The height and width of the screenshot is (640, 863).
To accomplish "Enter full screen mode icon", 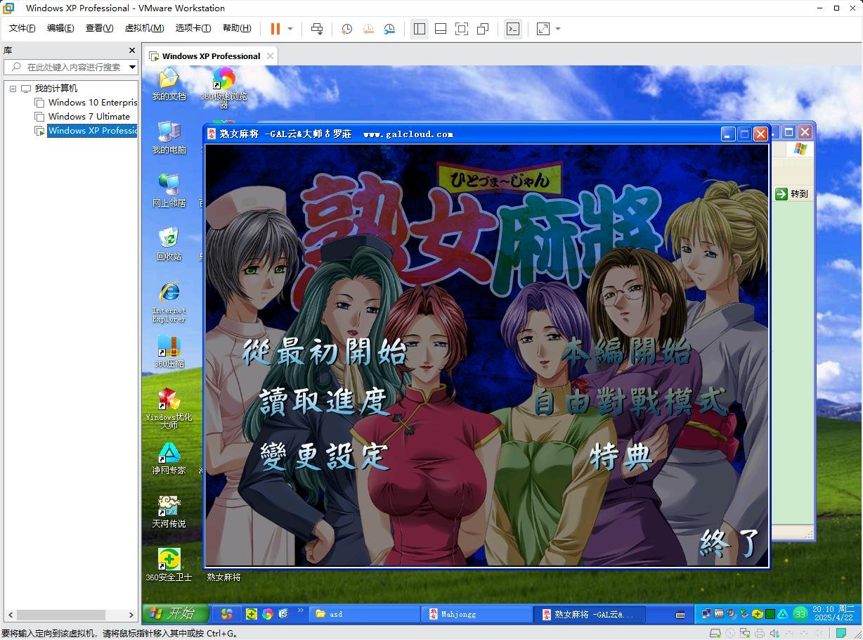I will [462, 29].
